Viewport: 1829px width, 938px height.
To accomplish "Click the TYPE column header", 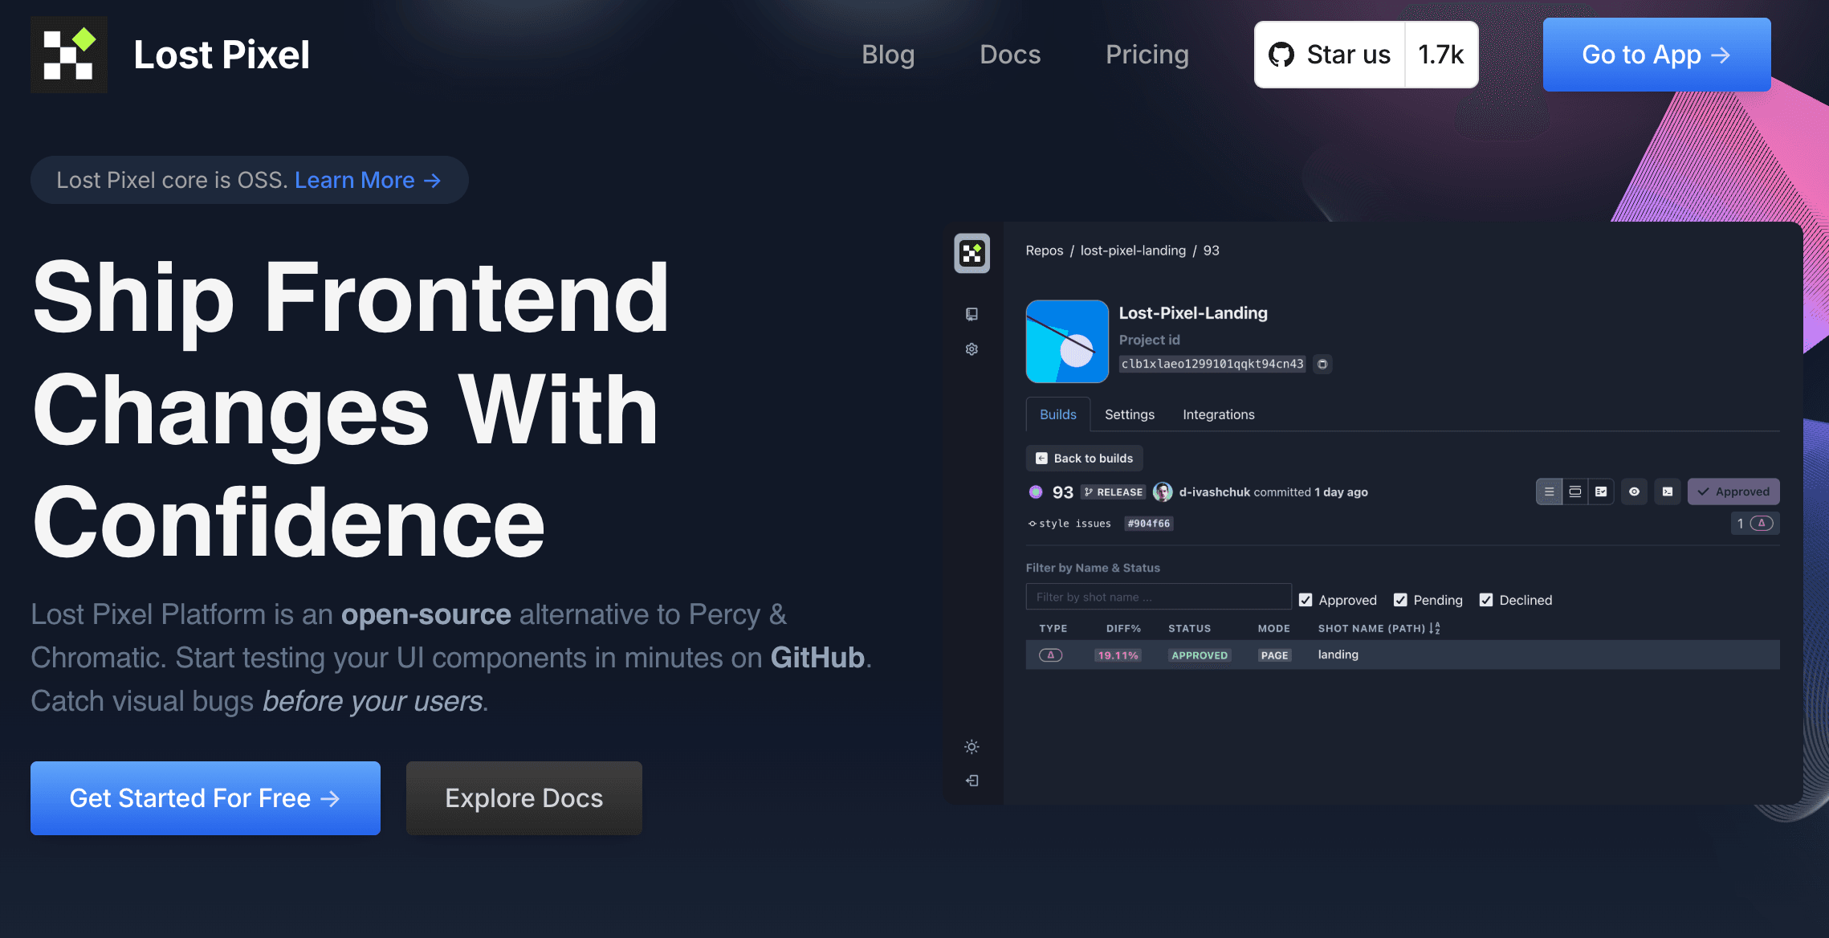I will click(x=1053, y=628).
